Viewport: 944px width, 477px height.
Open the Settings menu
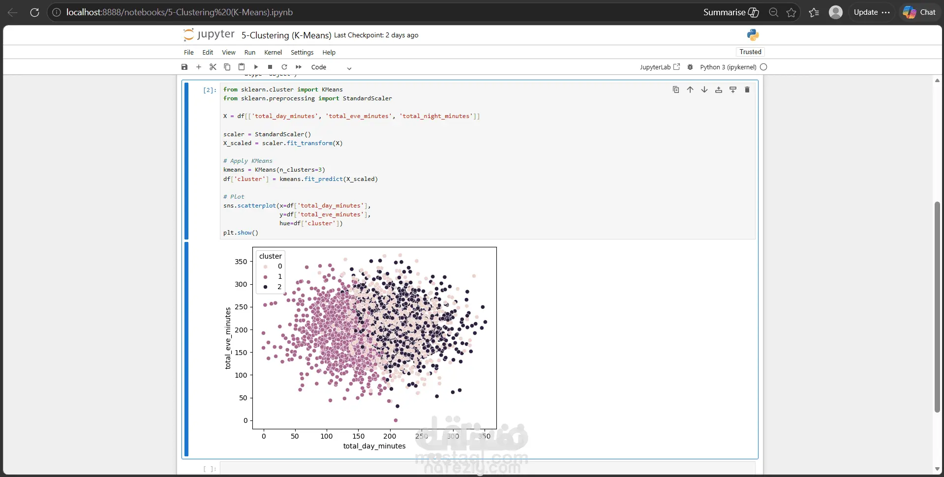(x=302, y=52)
